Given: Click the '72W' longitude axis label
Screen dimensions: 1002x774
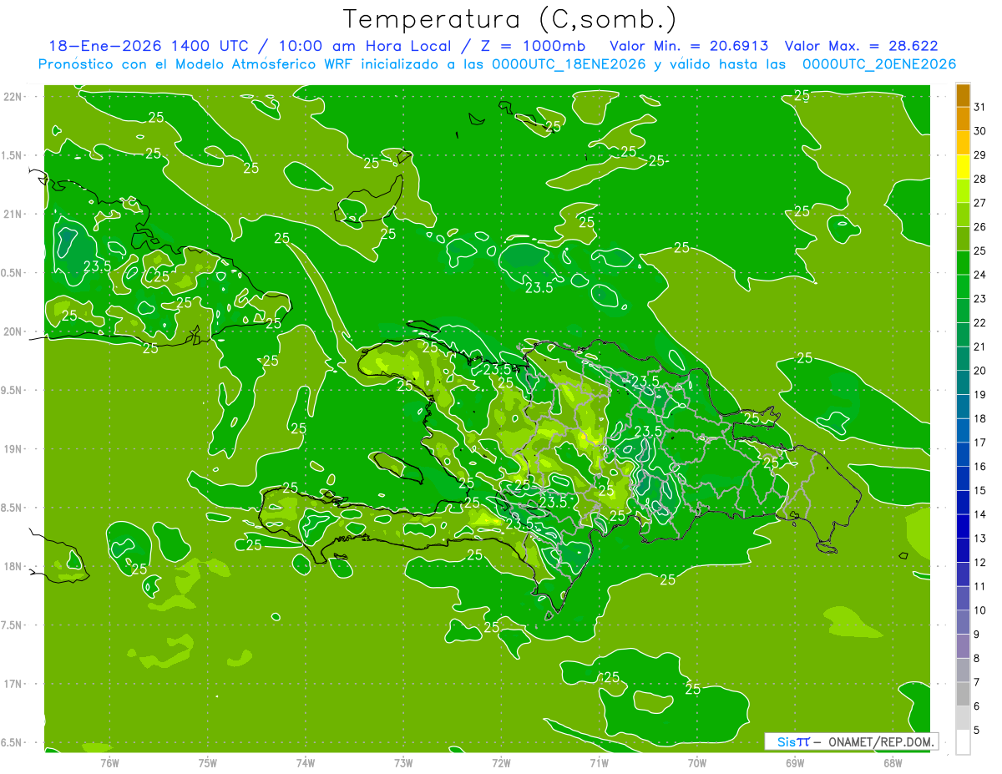Looking at the screenshot, I should click(501, 762).
